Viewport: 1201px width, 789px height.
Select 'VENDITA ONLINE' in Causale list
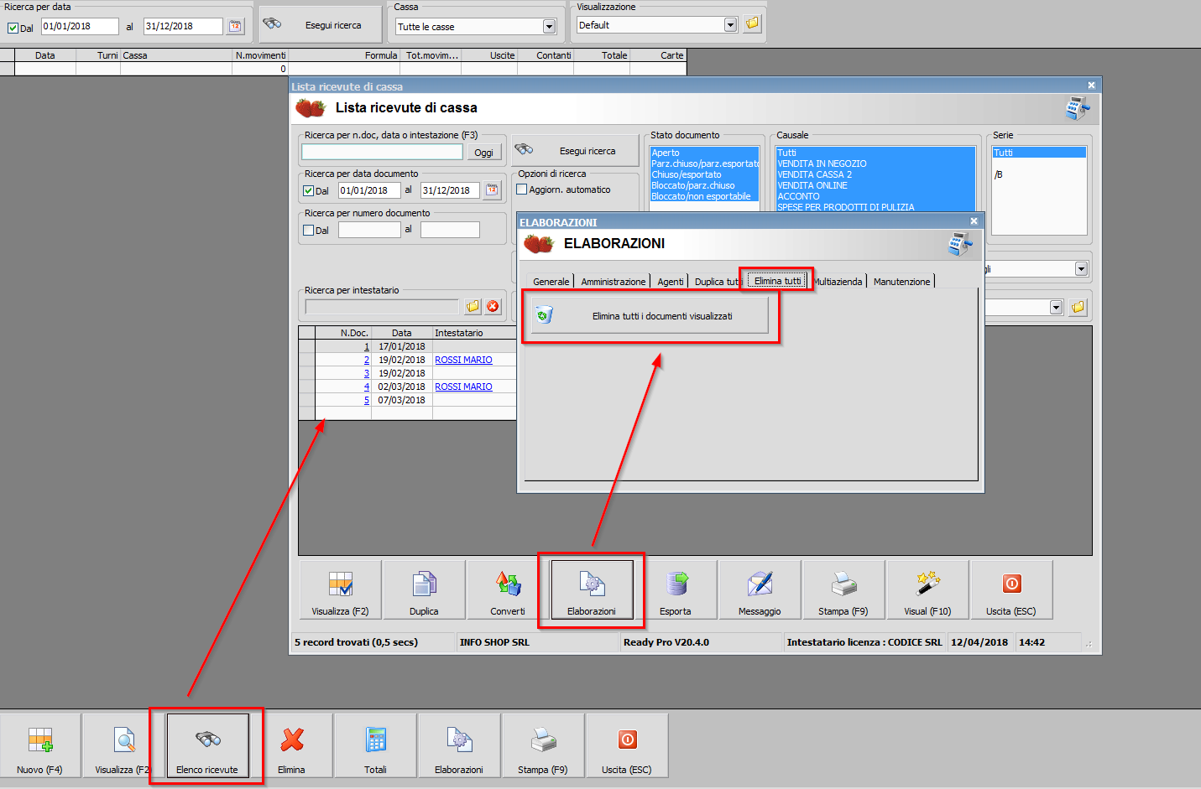point(875,185)
